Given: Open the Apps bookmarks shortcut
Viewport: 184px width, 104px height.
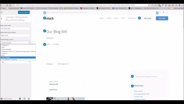Looking at the screenshot, I should click(3, 8).
